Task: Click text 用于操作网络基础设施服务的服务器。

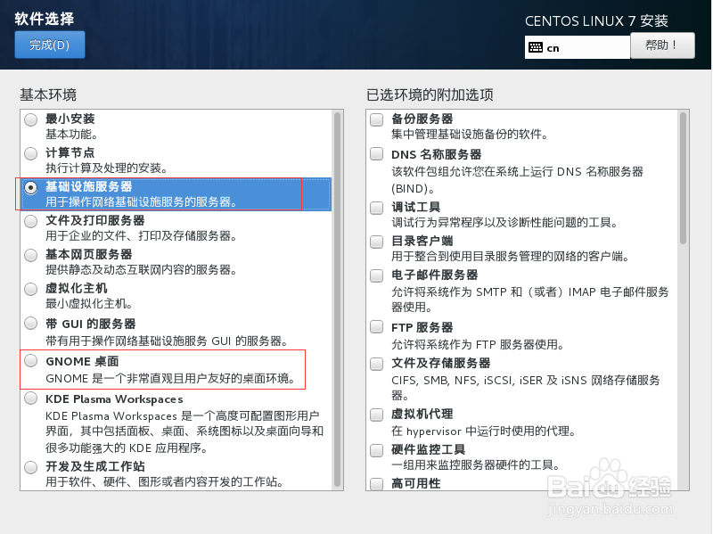Action: tap(142, 202)
